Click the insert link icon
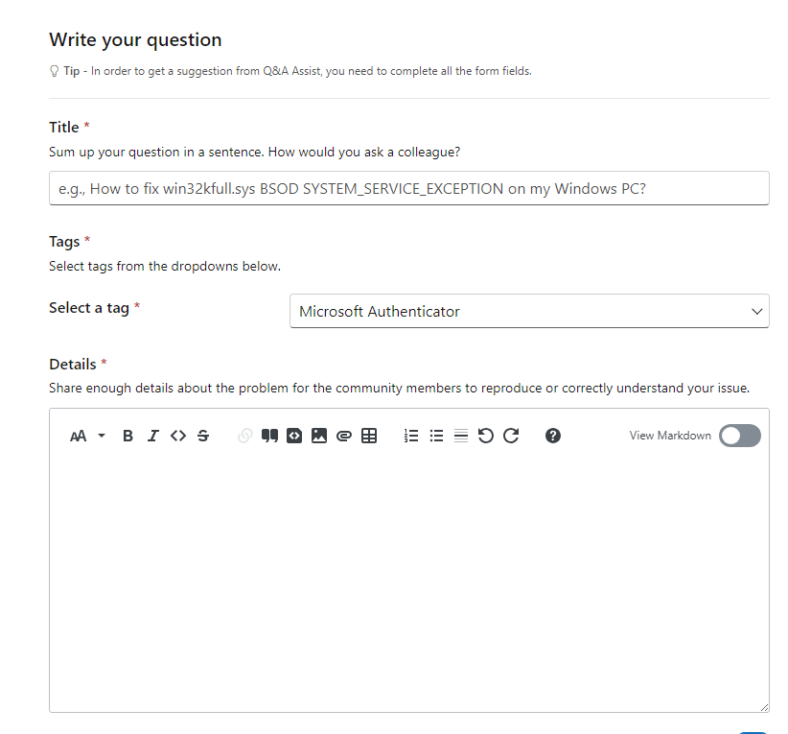 coord(244,436)
